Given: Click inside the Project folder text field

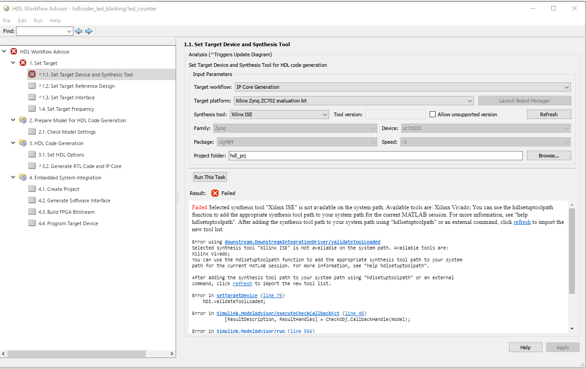Looking at the screenshot, I should point(367,155).
